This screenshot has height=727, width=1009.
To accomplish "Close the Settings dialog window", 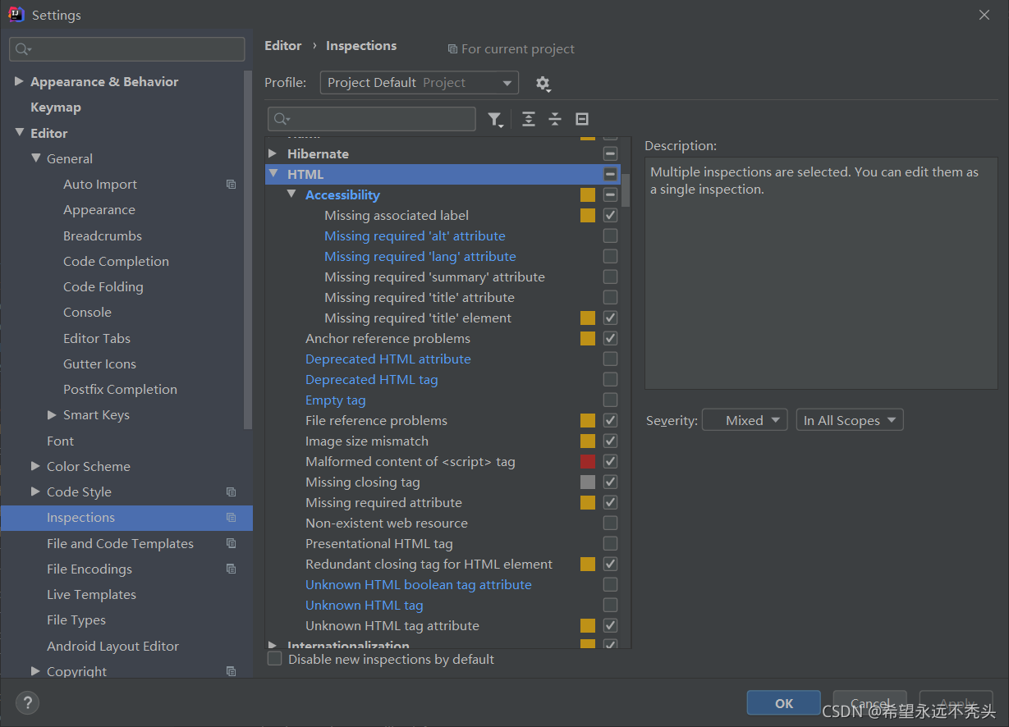I will point(984,15).
